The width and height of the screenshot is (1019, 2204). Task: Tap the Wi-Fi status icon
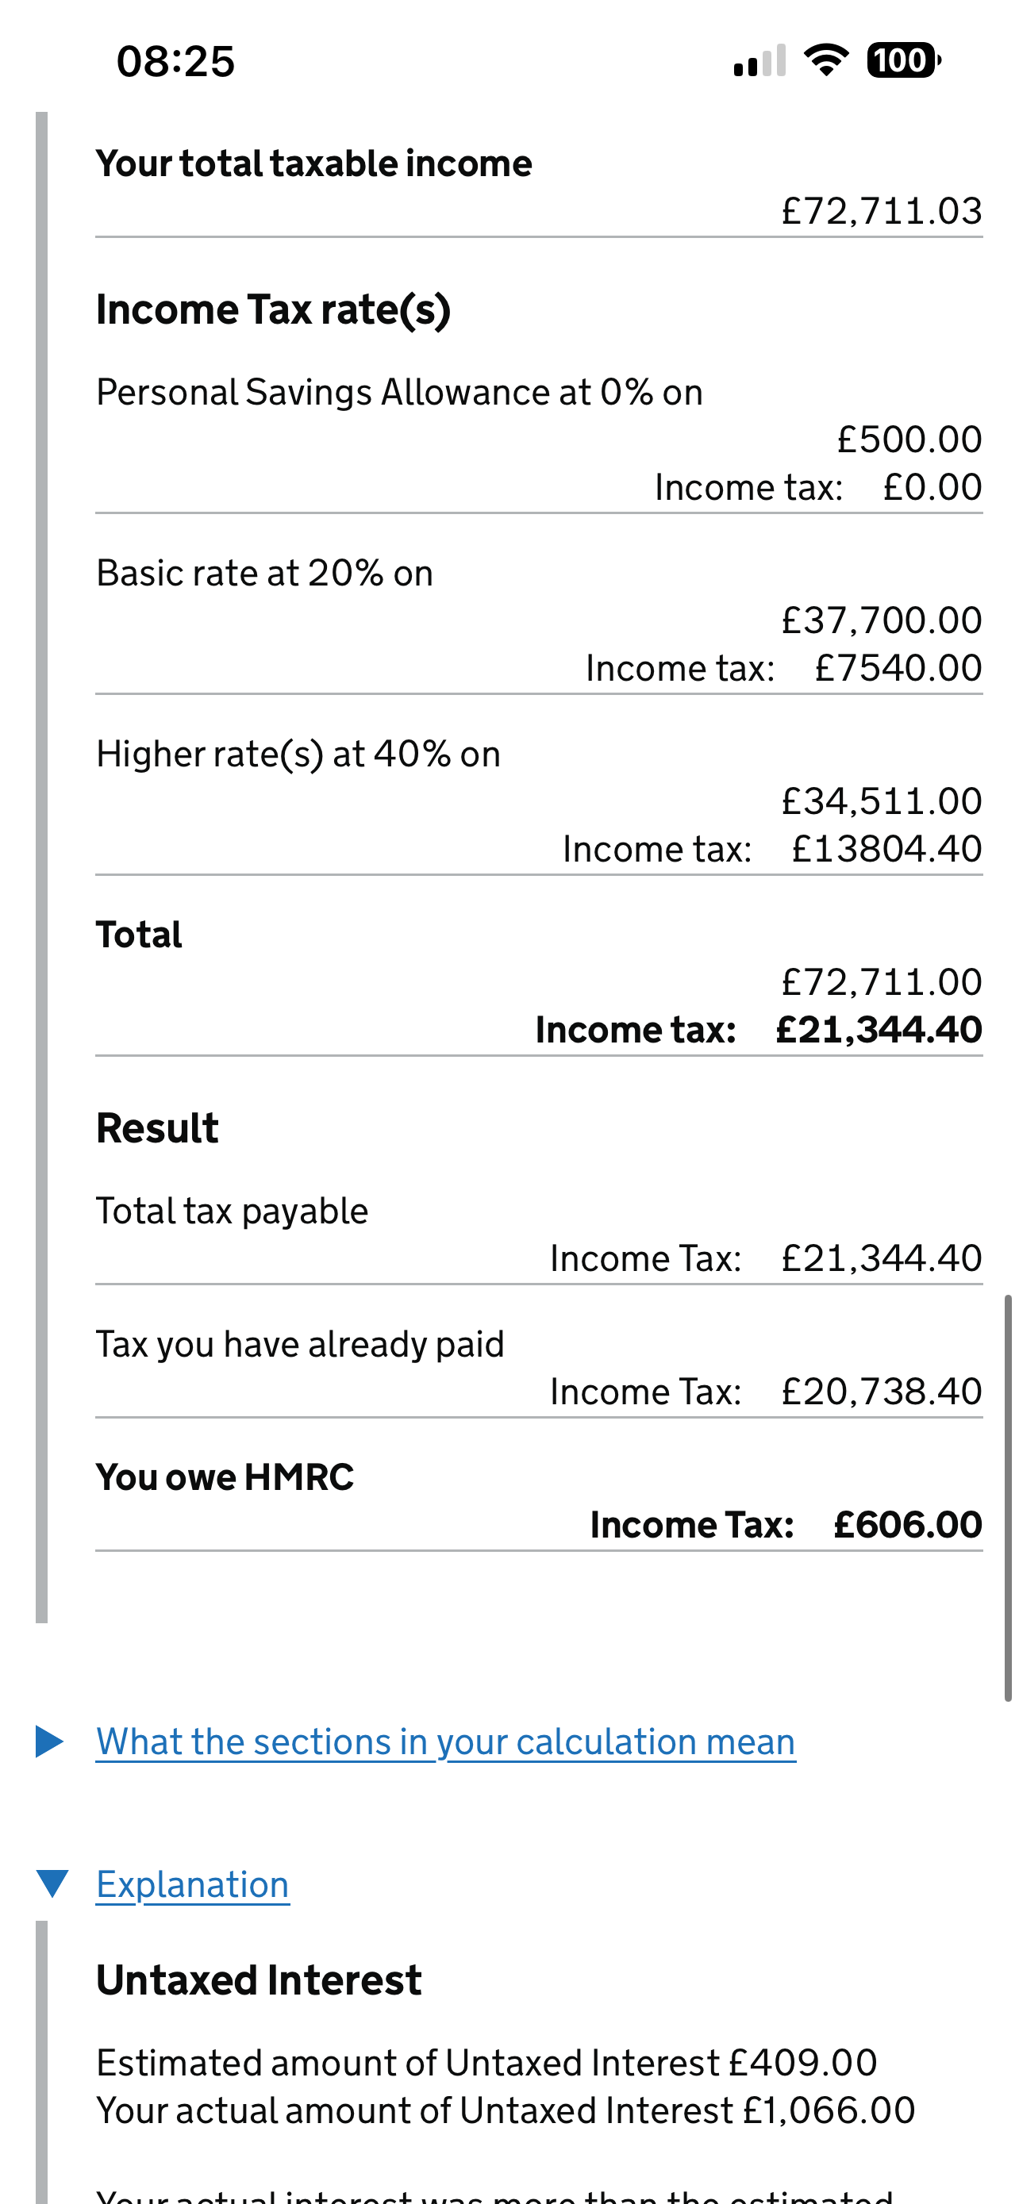point(825,60)
